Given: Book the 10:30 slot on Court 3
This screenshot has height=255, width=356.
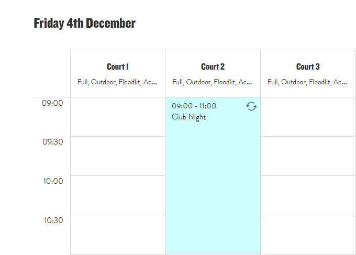Looking at the screenshot, I should (308, 234).
